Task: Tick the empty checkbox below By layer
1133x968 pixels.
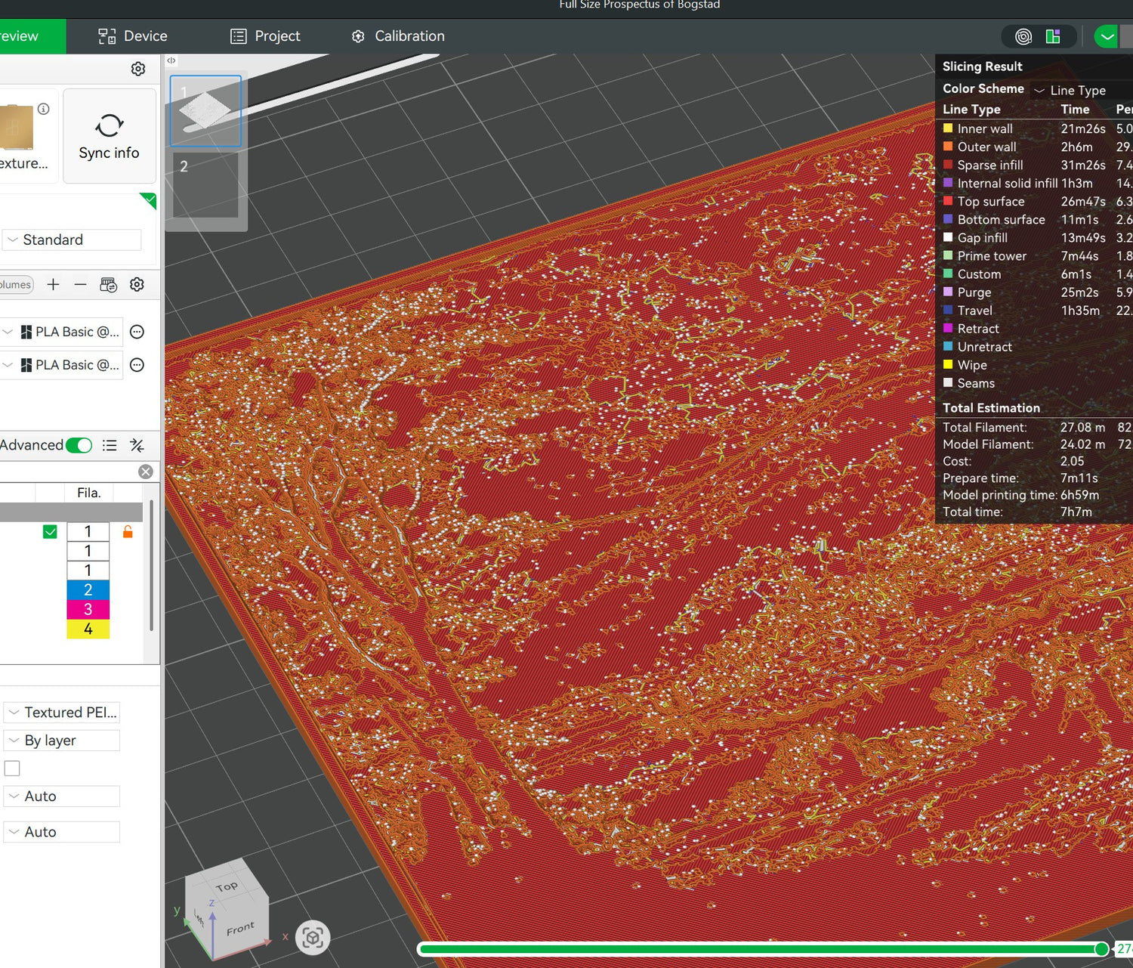Action: [12, 769]
